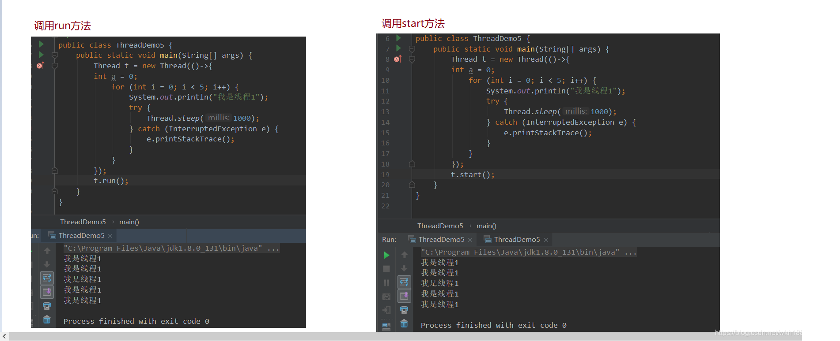The height and width of the screenshot is (341, 840).
Task: Click ThreadDemo5 tab icon in run-method Run panel
Action: (x=52, y=235)
